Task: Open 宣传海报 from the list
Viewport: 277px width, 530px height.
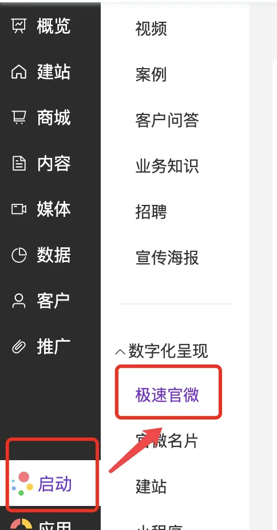Action: (x=167, y=258)
